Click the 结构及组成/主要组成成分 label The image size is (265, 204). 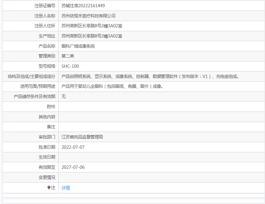pos(31,76)
